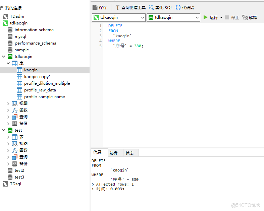
Task: Select the kaoqin_copy1 table icon
Action: pos(19,77)
